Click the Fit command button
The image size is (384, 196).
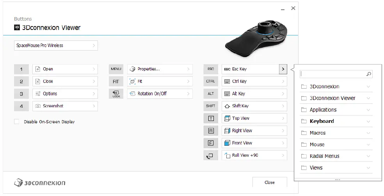[x=160, y=82]
